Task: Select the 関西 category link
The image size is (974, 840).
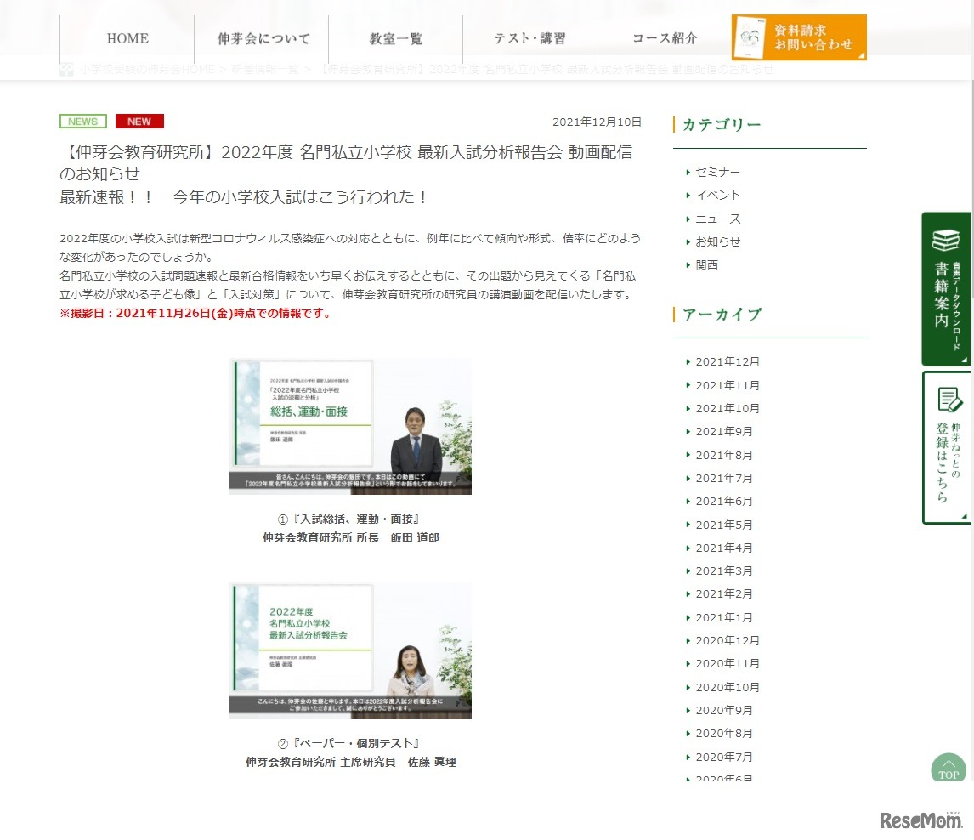Action: point(706,264)
